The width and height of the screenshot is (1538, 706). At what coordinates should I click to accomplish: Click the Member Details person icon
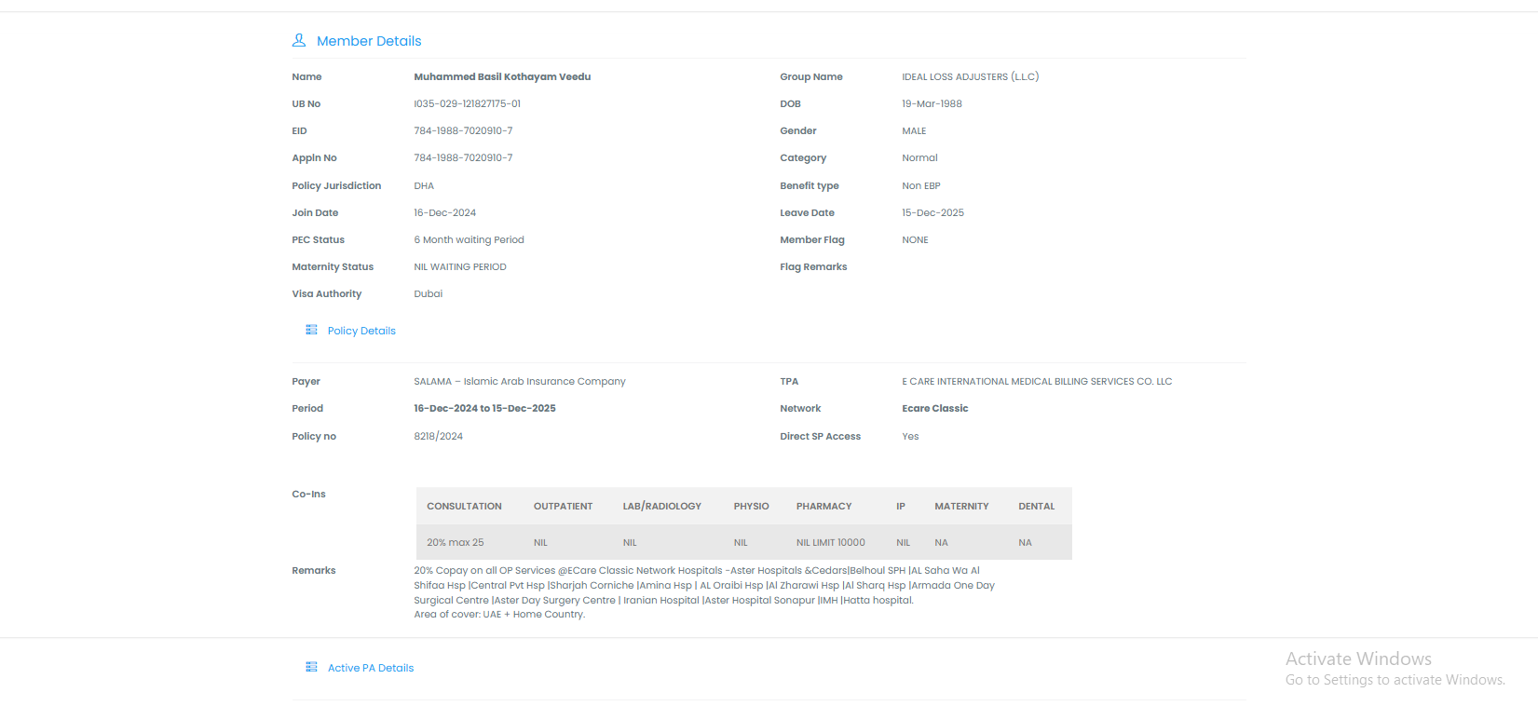pyautogui.click(x=299, y=40)
